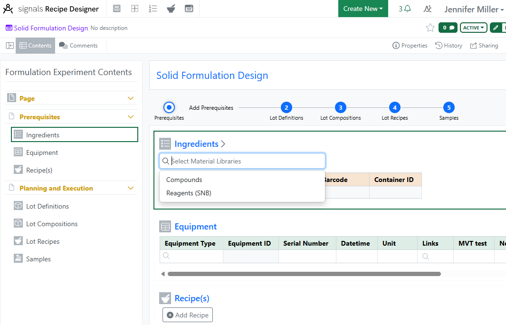Click the Equipment section table icon
This screenshot has width=506, height=325.
pyautogui.click(x=165, y=227)
